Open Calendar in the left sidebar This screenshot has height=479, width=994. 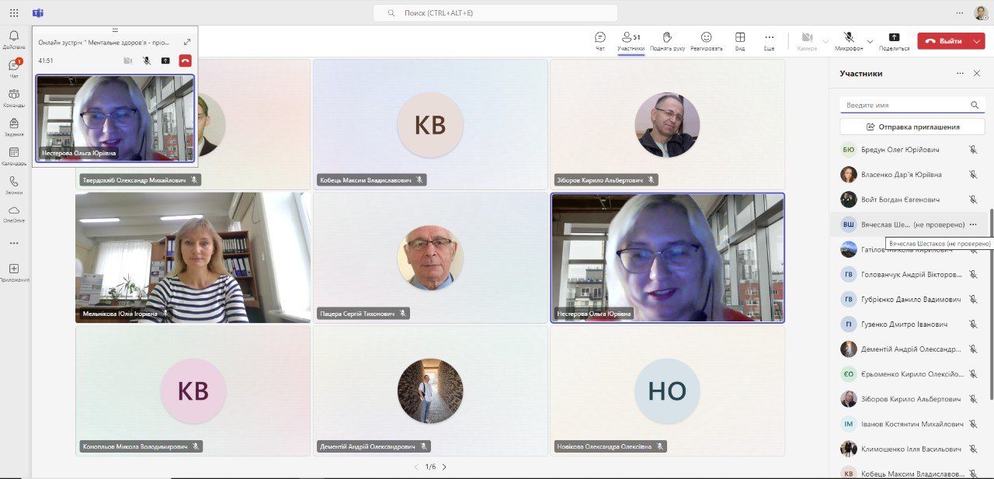click(14, 156)
